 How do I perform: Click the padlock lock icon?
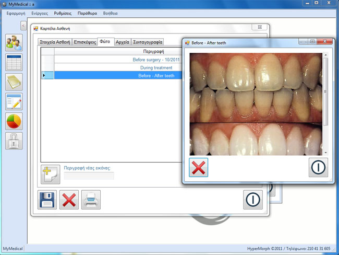(14, 141)
